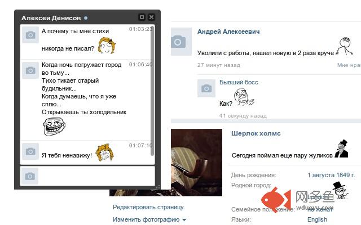Click the online status dot next to Алексей Денисов
Image resolution: width=361 pixels, height=225 pixels.
pyautogui.click(x=86, y=18)
